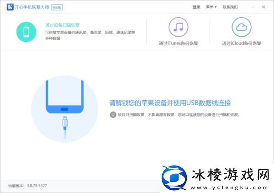Click the blue K app logo
This screenshot has height=193, width=274.
[x=10, y=7]
